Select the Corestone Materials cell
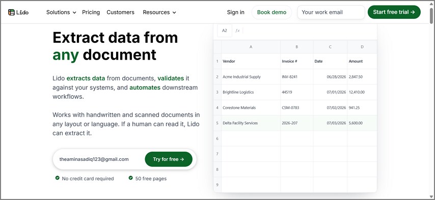Screen dimensions: 435x200 pos(251,108)
